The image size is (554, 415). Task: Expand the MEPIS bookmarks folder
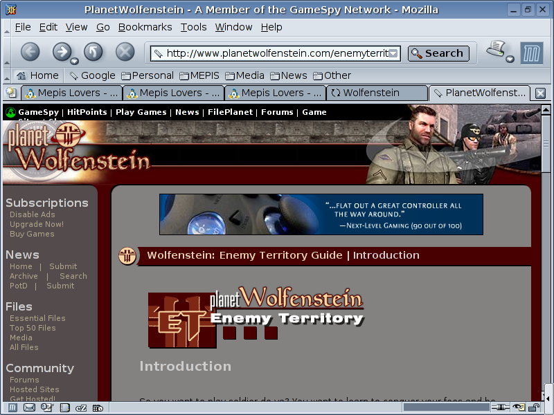pyautogui.click(x=199, y=75)
